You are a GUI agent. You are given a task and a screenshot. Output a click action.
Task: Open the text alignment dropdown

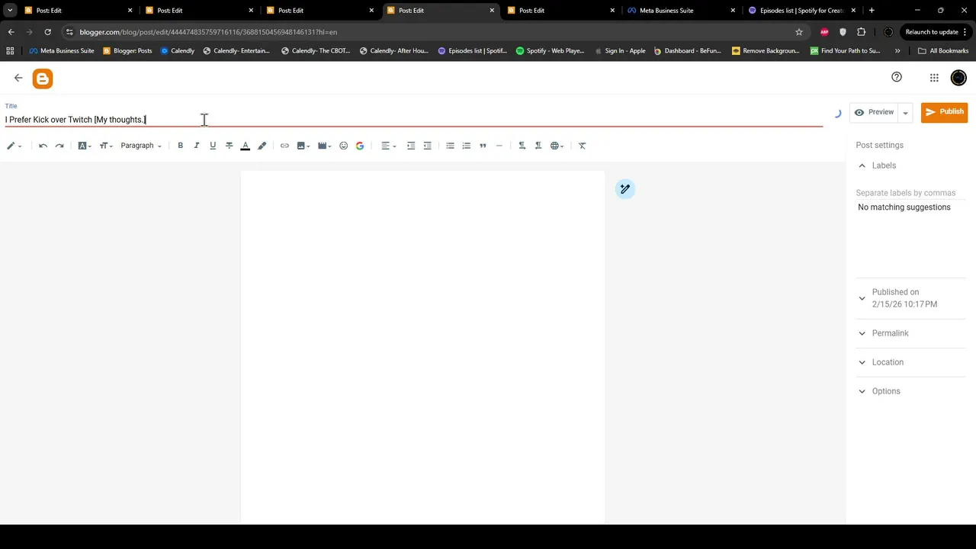point(389,146)
